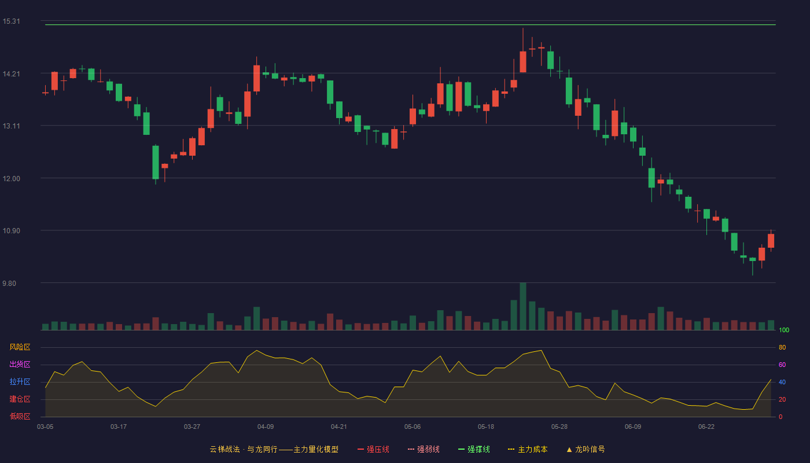
Task: Click the 05-06 date label
Action: (x=413, y=427)
